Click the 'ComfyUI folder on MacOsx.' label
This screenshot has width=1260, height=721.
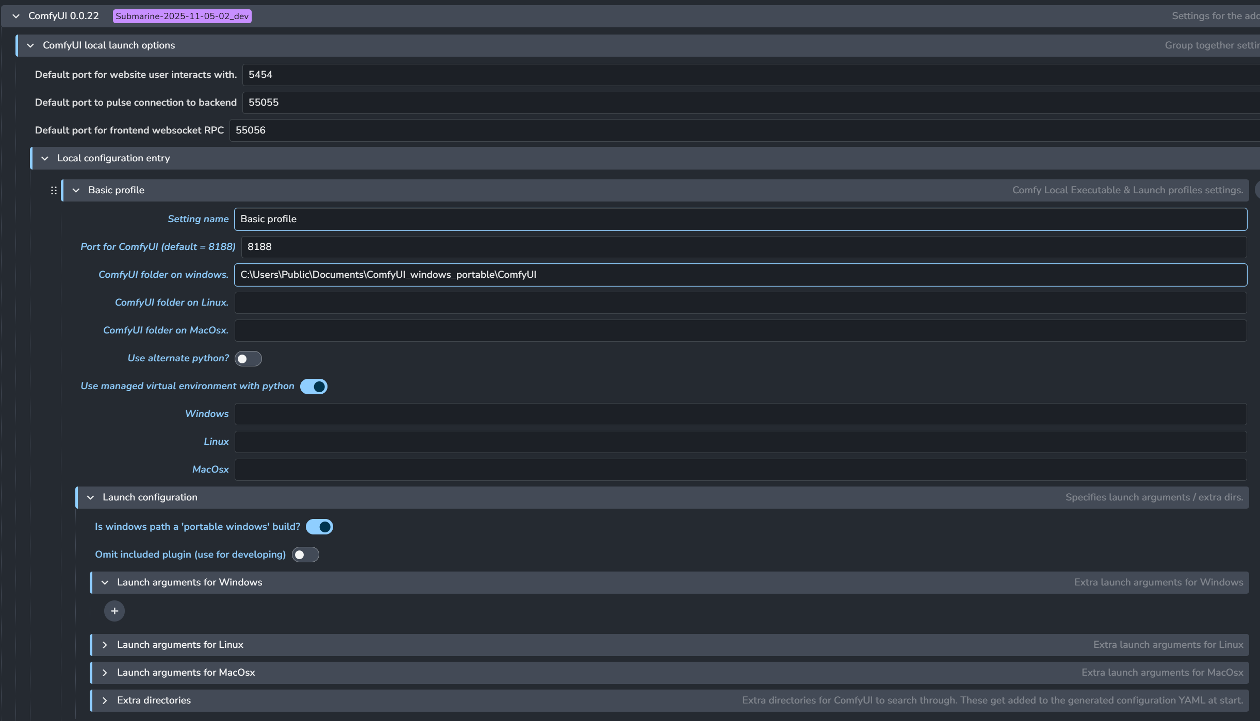tap(166, 330)
